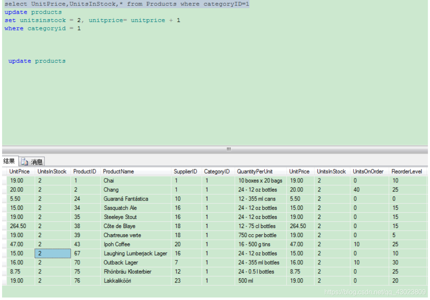The image size is (430, 300).
Task: Select the Guaraná Fantástica cell
Action: click(136, 198)
